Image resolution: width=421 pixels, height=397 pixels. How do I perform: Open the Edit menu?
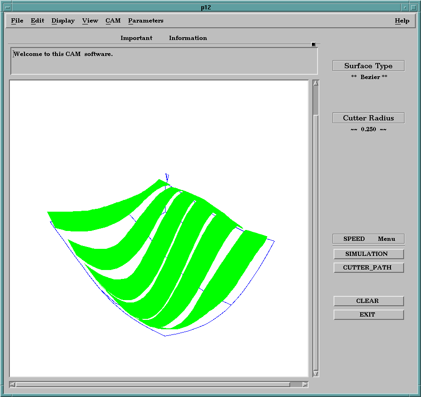point(37,21)
